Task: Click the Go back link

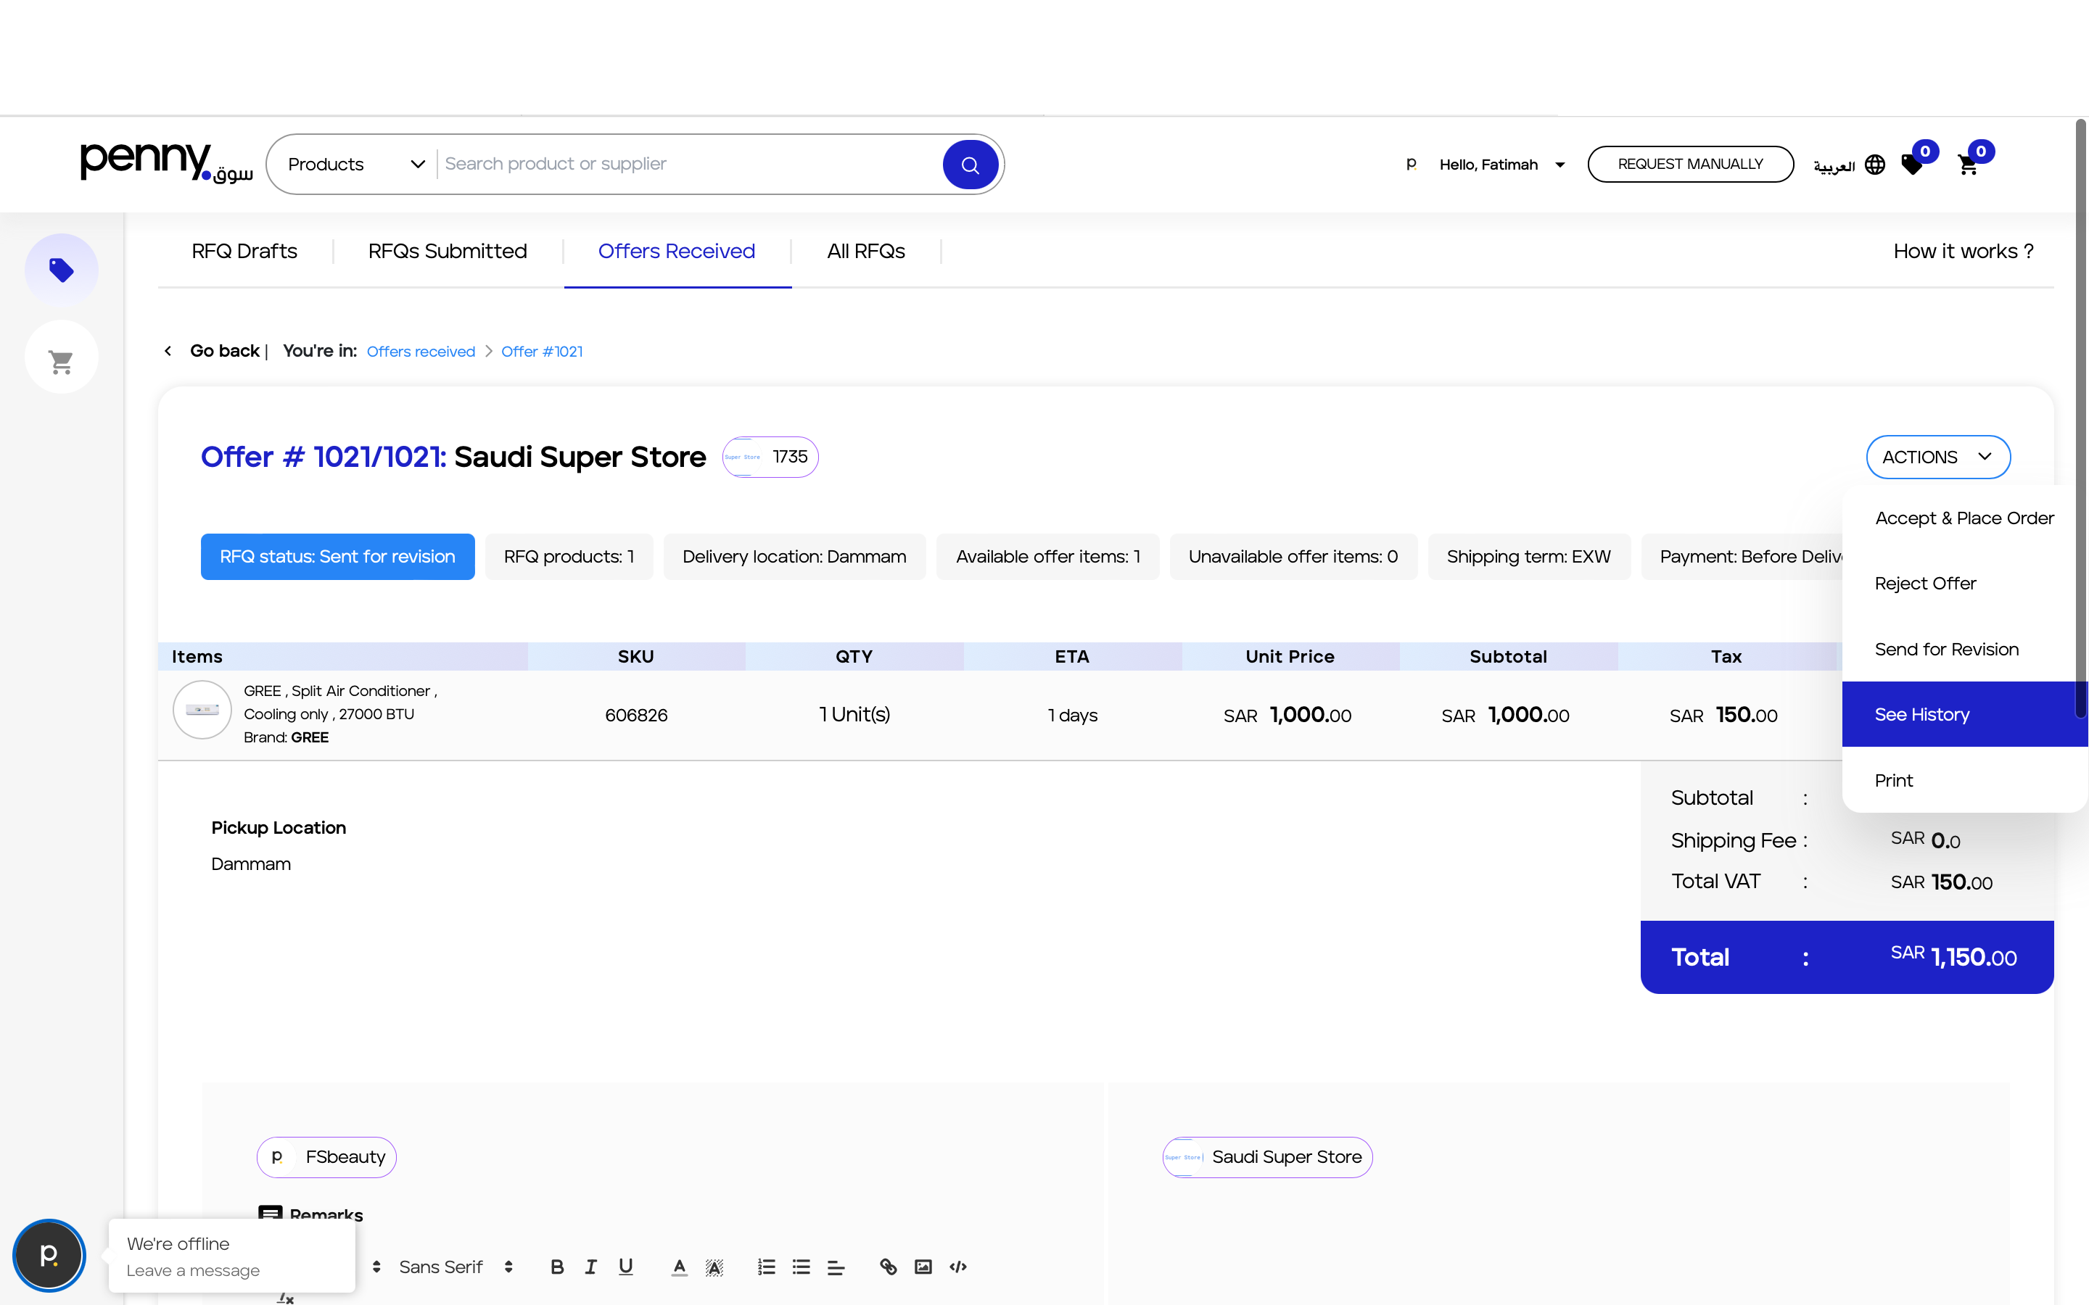Action: point(224,350)
